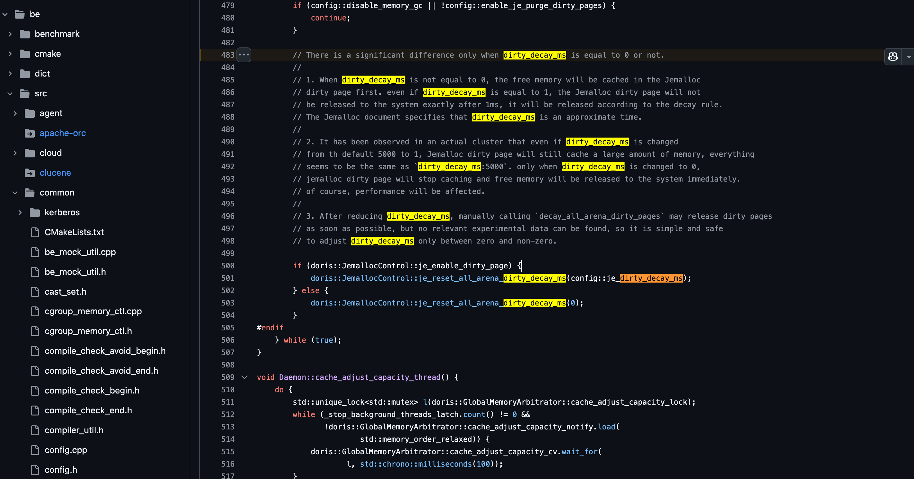The width and height of the screenshot is (914, 479).
Task: Open the line 483 actions ellipsis menu
Action: (x=244, y=55)
